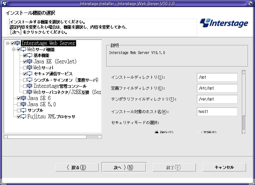This screenshot has width=255, height=185.
Task: Select the 互換 security mode radio button
Action: point(200,132)
